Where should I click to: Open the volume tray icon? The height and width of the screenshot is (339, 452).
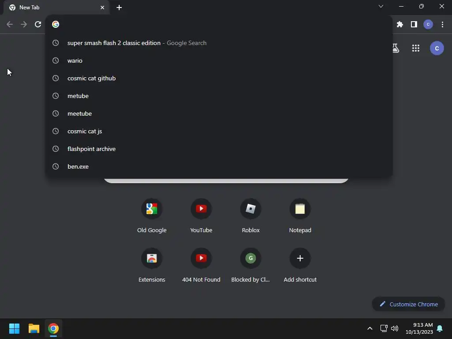tap(395, 328)
